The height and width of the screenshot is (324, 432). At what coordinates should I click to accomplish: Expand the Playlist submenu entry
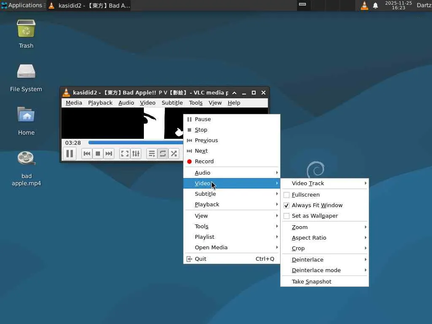pos(232,237)
